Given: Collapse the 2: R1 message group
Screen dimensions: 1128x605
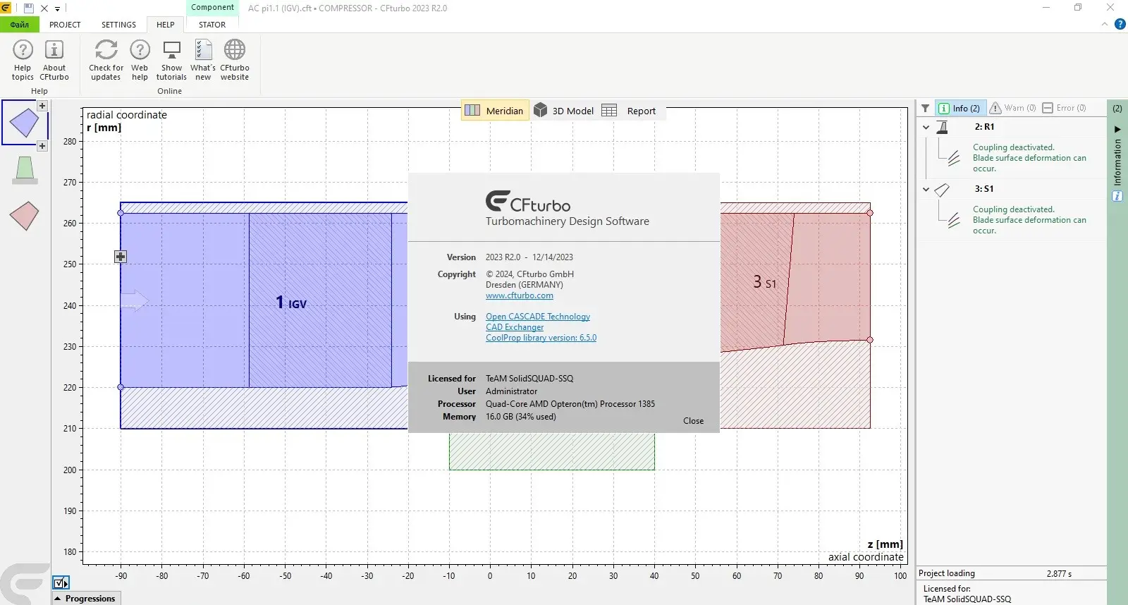Looking at the screenshot, I should click(926, 128).
